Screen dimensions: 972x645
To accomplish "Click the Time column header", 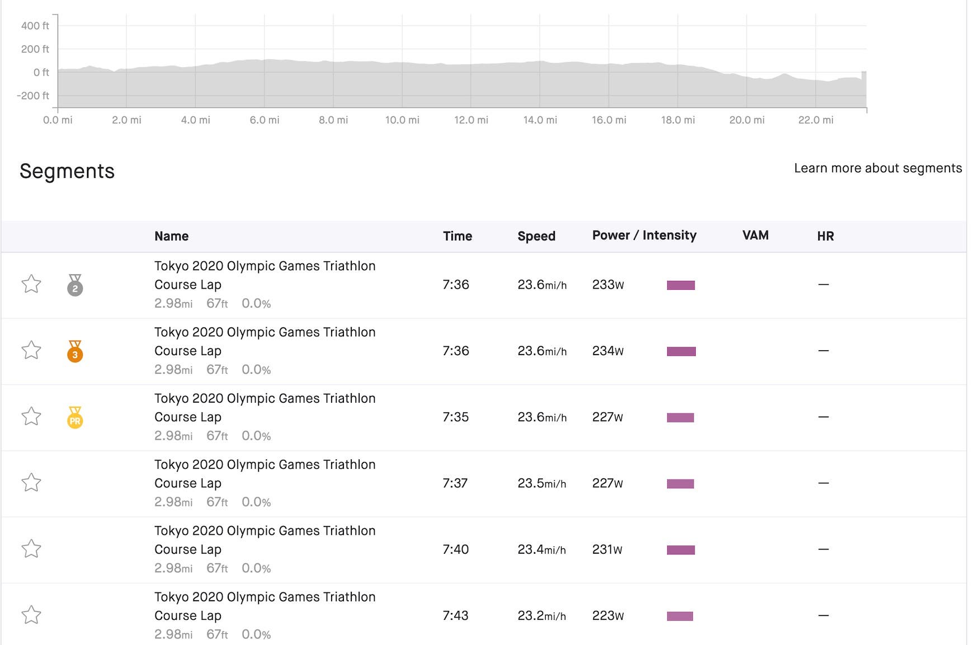I will [x=457, y=236].
